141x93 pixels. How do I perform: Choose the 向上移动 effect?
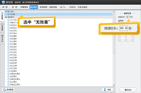(12, 31)
